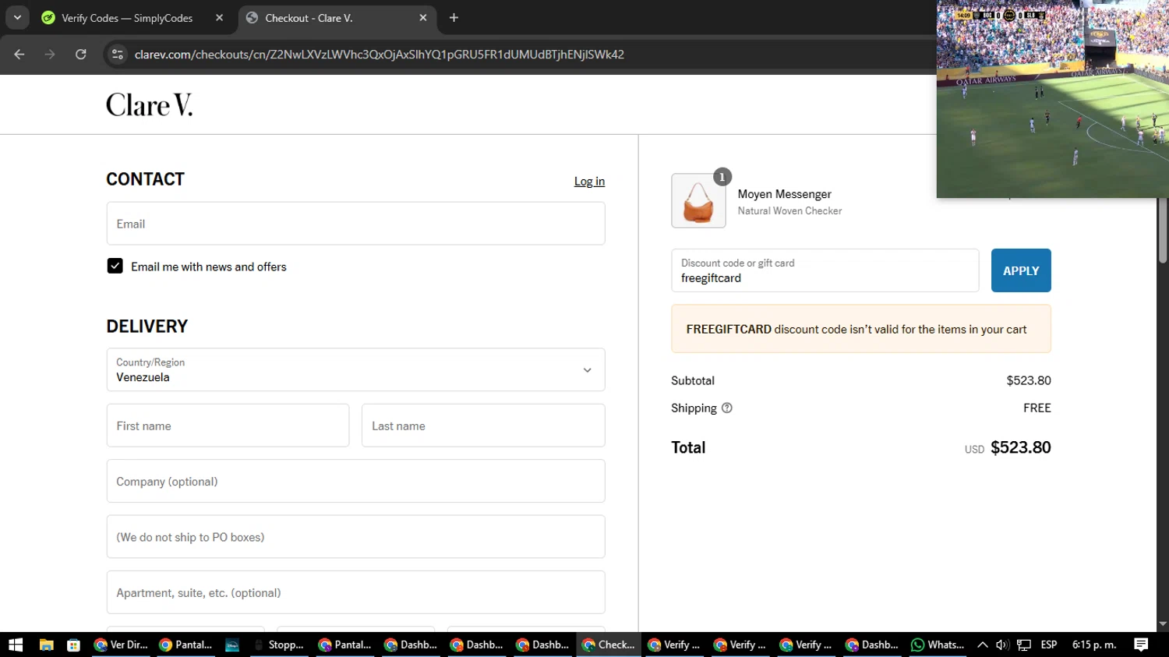Click the 'Natural Woven Checker' variant text

tap(789, 210)
